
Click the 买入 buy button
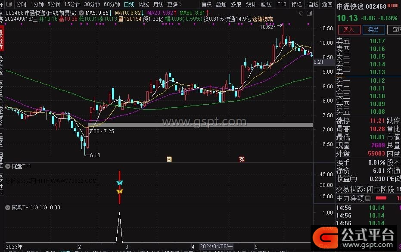(x=349, y=30)
